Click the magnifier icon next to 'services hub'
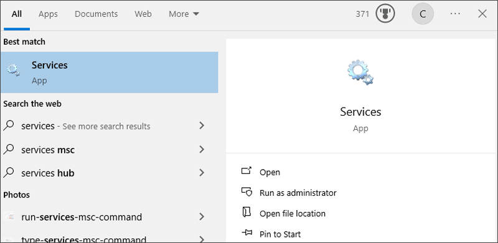The width and height of the screenshot is (498, 243). (x=9, y=173)
